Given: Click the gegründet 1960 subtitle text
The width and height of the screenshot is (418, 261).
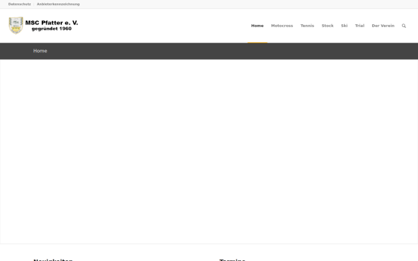Looking at the screenshot, I should 52,29.
